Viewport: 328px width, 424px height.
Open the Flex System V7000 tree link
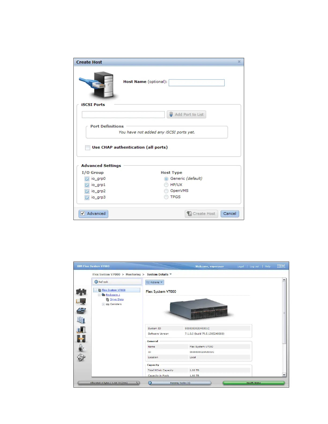(x=114, y=290)
